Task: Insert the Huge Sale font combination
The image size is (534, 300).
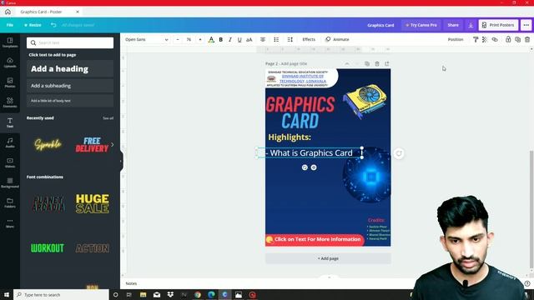Action: 93,203
